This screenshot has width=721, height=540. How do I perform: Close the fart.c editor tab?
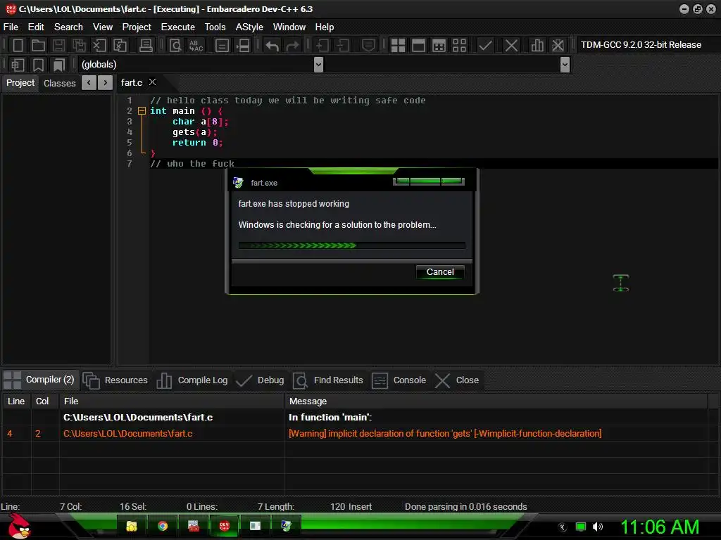click(152, 82)
